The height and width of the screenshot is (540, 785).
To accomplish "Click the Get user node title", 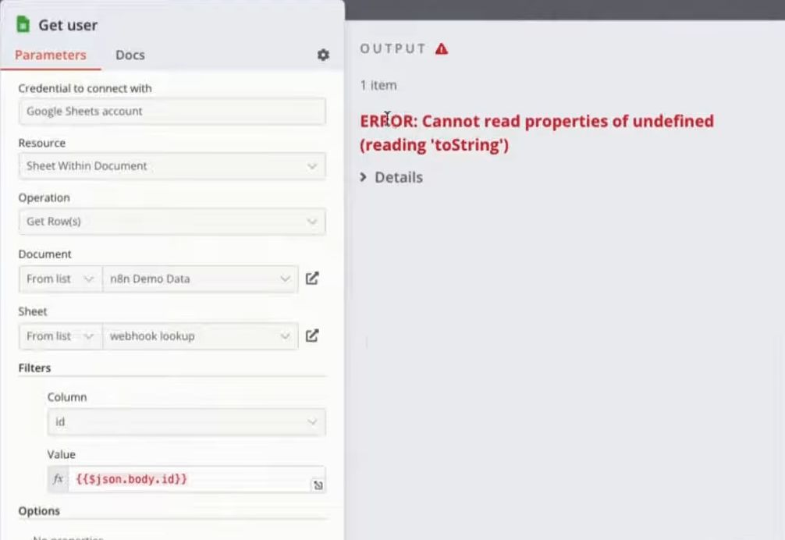I will (x=68, y=25).
